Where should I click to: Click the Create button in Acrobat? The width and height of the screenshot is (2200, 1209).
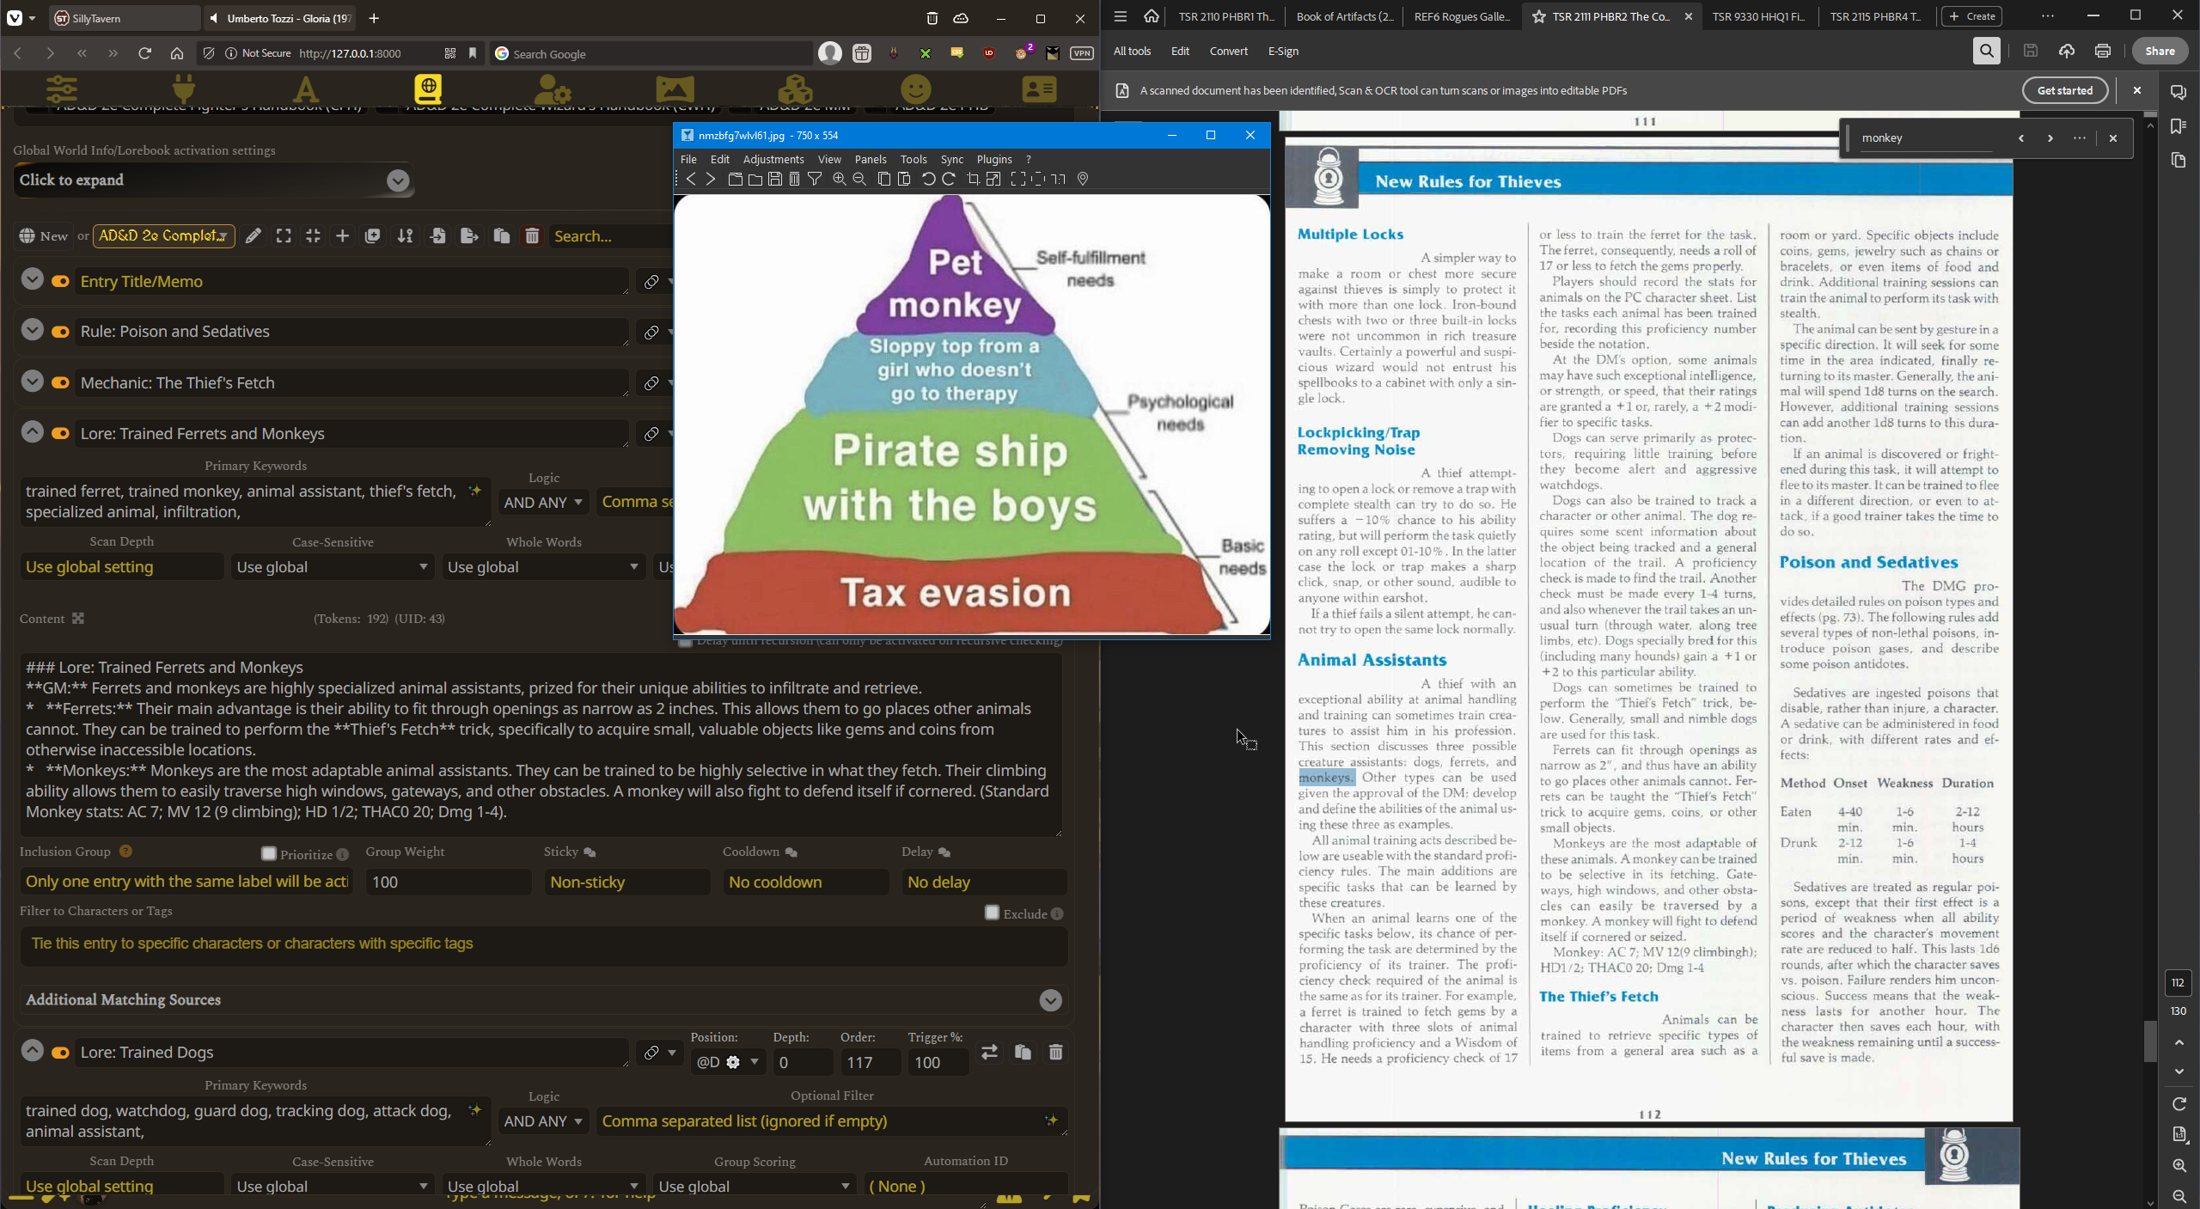tap(1971, 16)
